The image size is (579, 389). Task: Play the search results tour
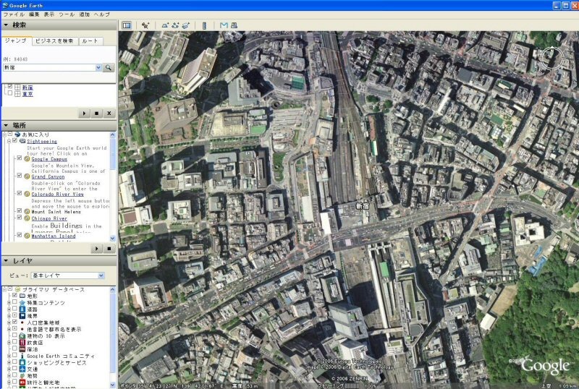[x=84, y=114]
